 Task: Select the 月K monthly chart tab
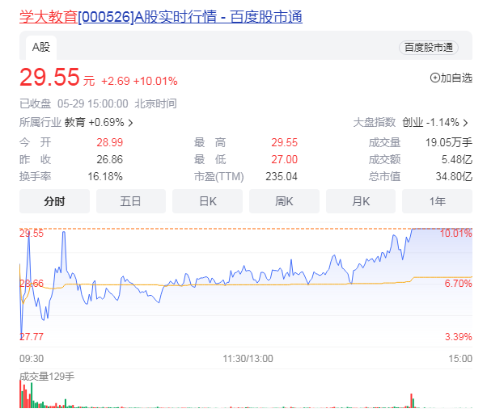[x=360, y=201]
